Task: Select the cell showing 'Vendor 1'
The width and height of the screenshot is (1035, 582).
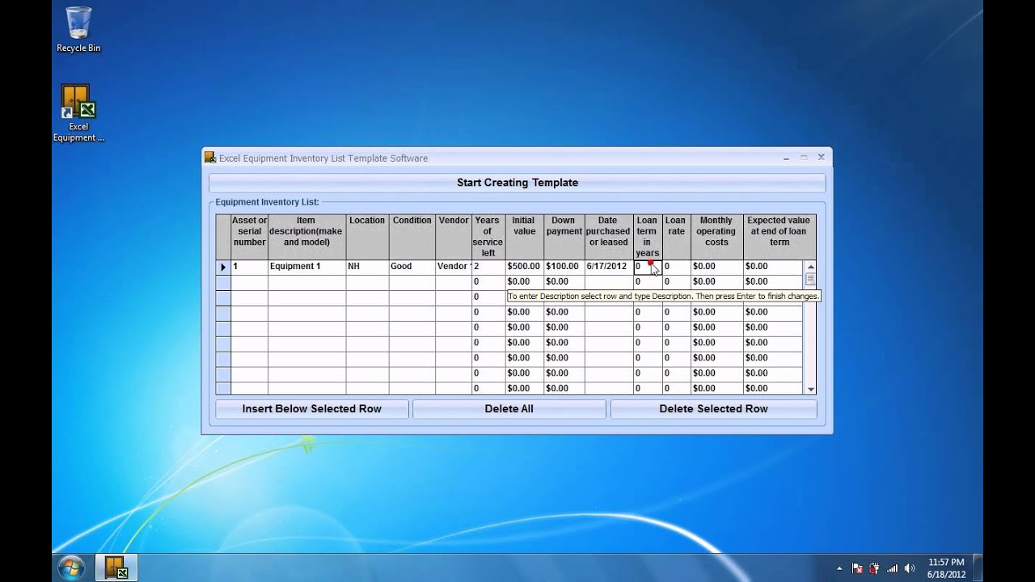Action: coord(454,267)
